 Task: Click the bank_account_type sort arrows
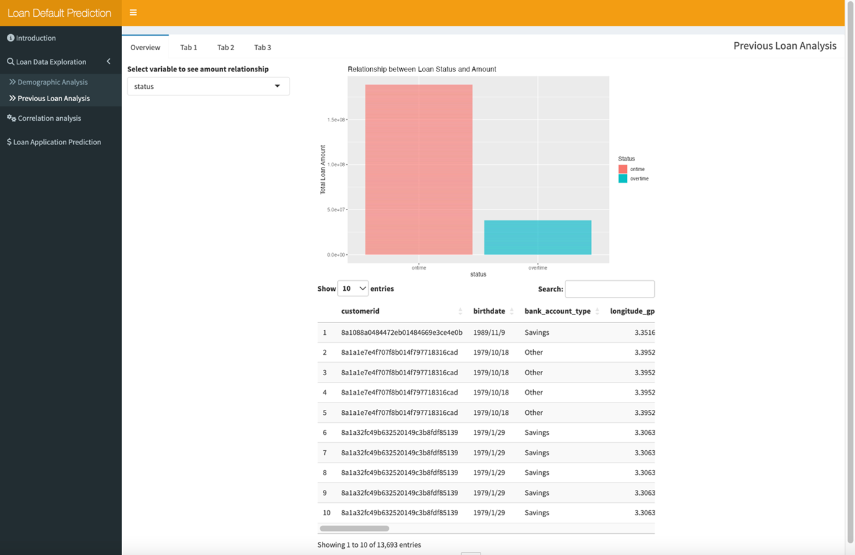[x=597, y=311]
